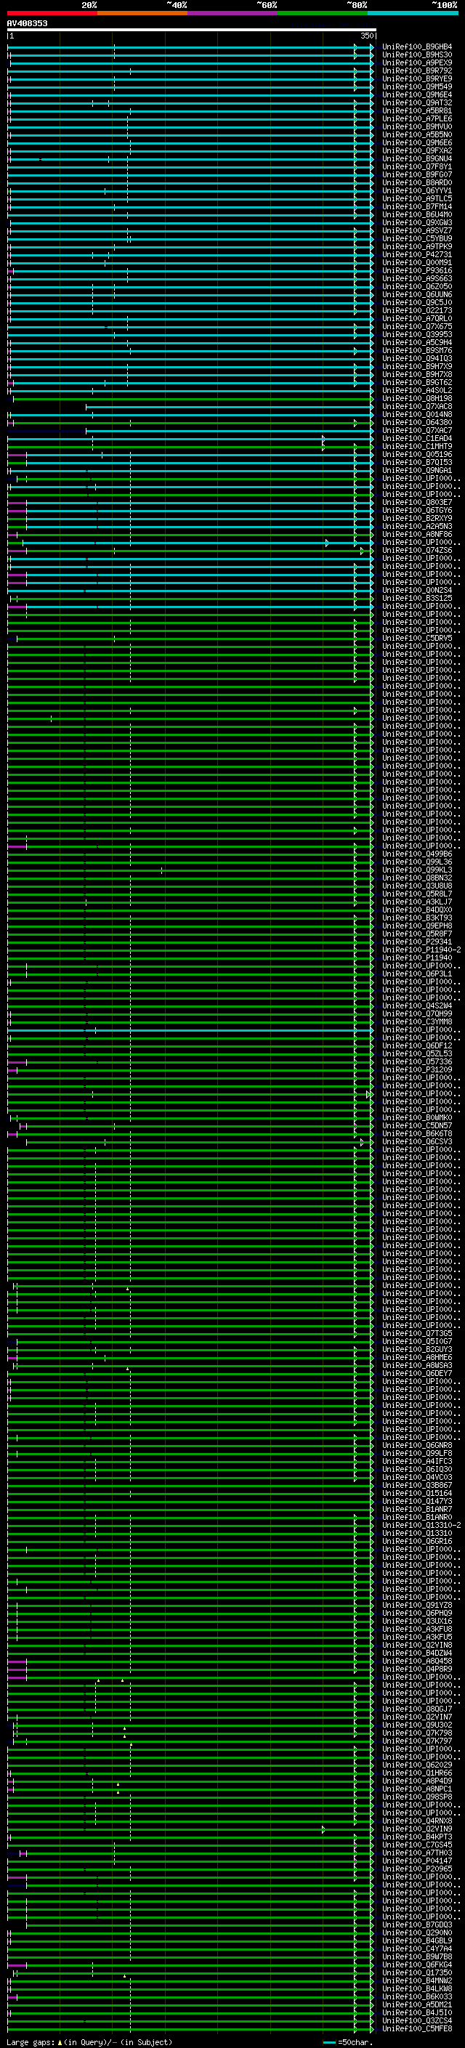Open hit UniRef100_A3KLJ7

click(x=417, y=902)
